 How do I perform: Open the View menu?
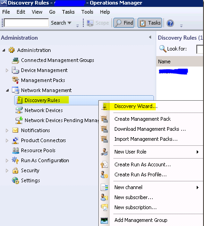[x=37, y=12]
